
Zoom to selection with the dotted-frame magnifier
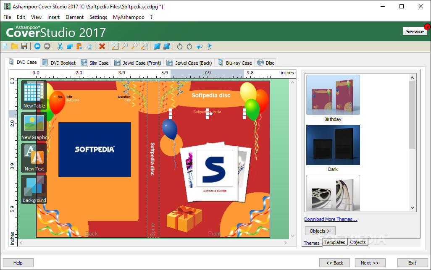click(144, 46)
